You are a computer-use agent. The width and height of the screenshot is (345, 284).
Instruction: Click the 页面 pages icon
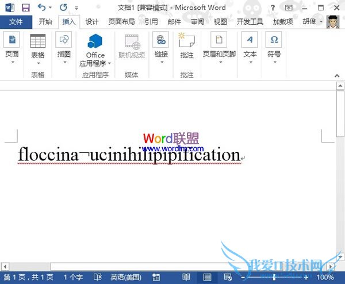[11, 40]
